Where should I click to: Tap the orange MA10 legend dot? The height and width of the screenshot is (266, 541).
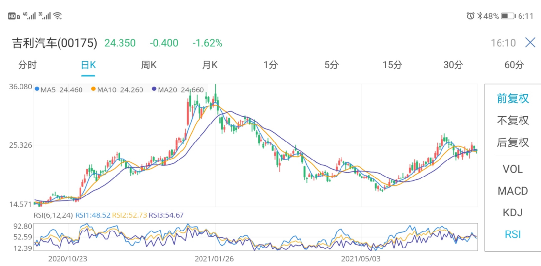pos(93,89)
